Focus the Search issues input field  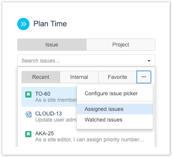86,61
